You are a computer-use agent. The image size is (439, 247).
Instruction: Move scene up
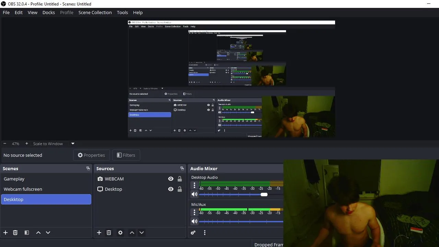tap(38, 233)
